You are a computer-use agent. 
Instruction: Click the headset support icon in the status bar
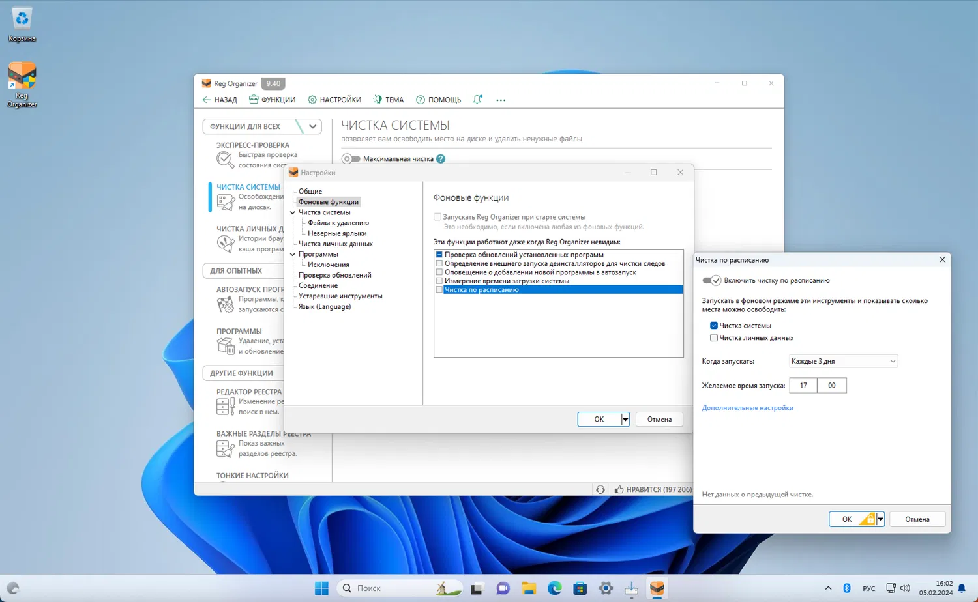coord(600,489)
